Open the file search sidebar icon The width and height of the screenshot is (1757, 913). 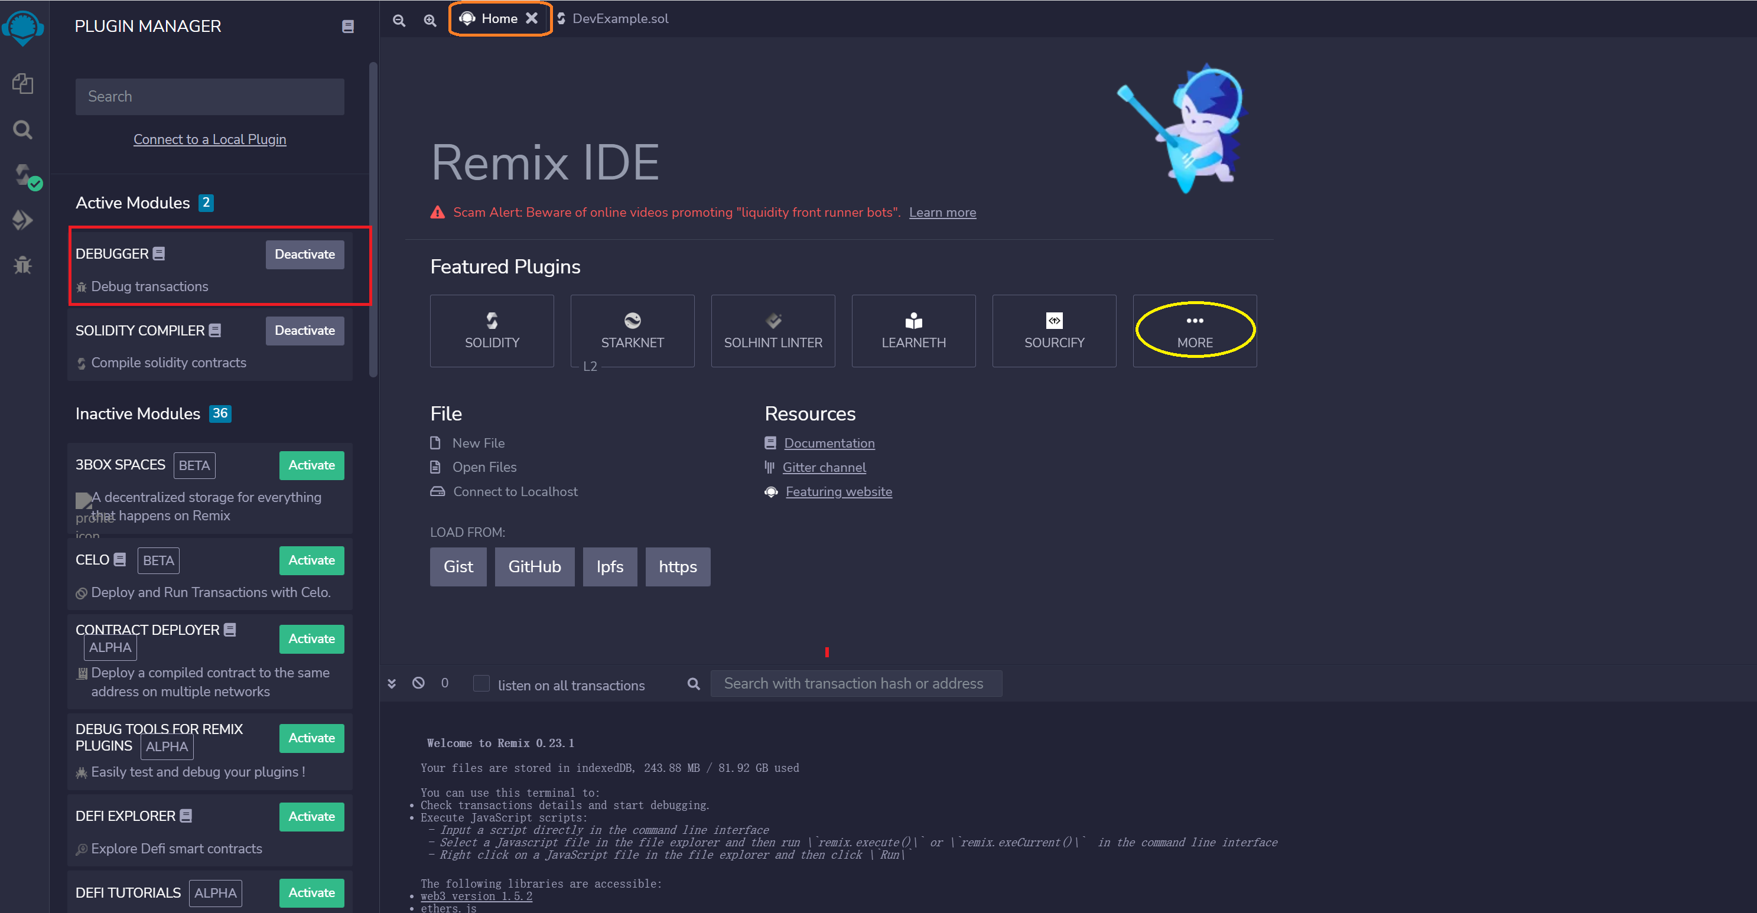[x=23, y=129]
